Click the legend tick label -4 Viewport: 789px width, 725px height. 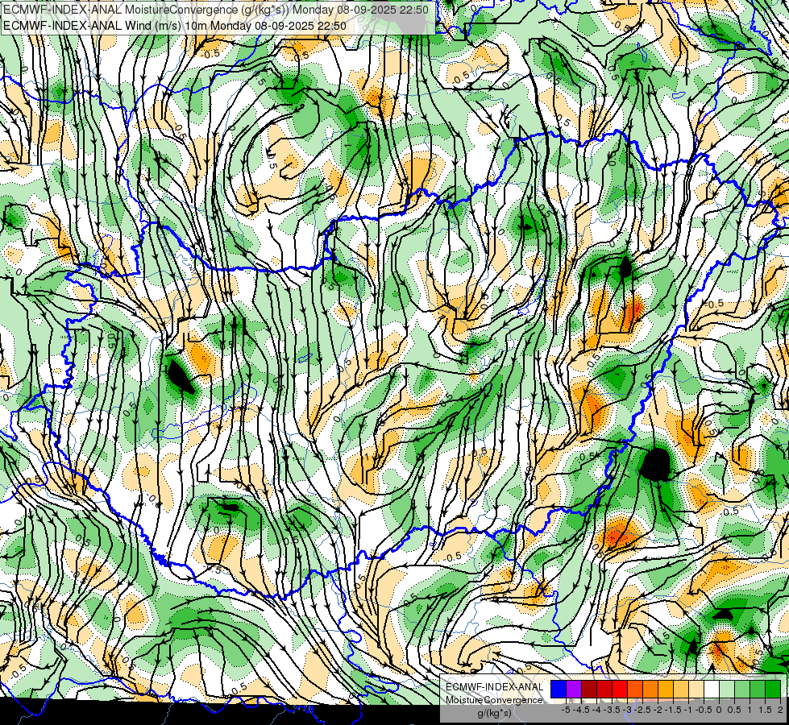[x=596, y=710]
